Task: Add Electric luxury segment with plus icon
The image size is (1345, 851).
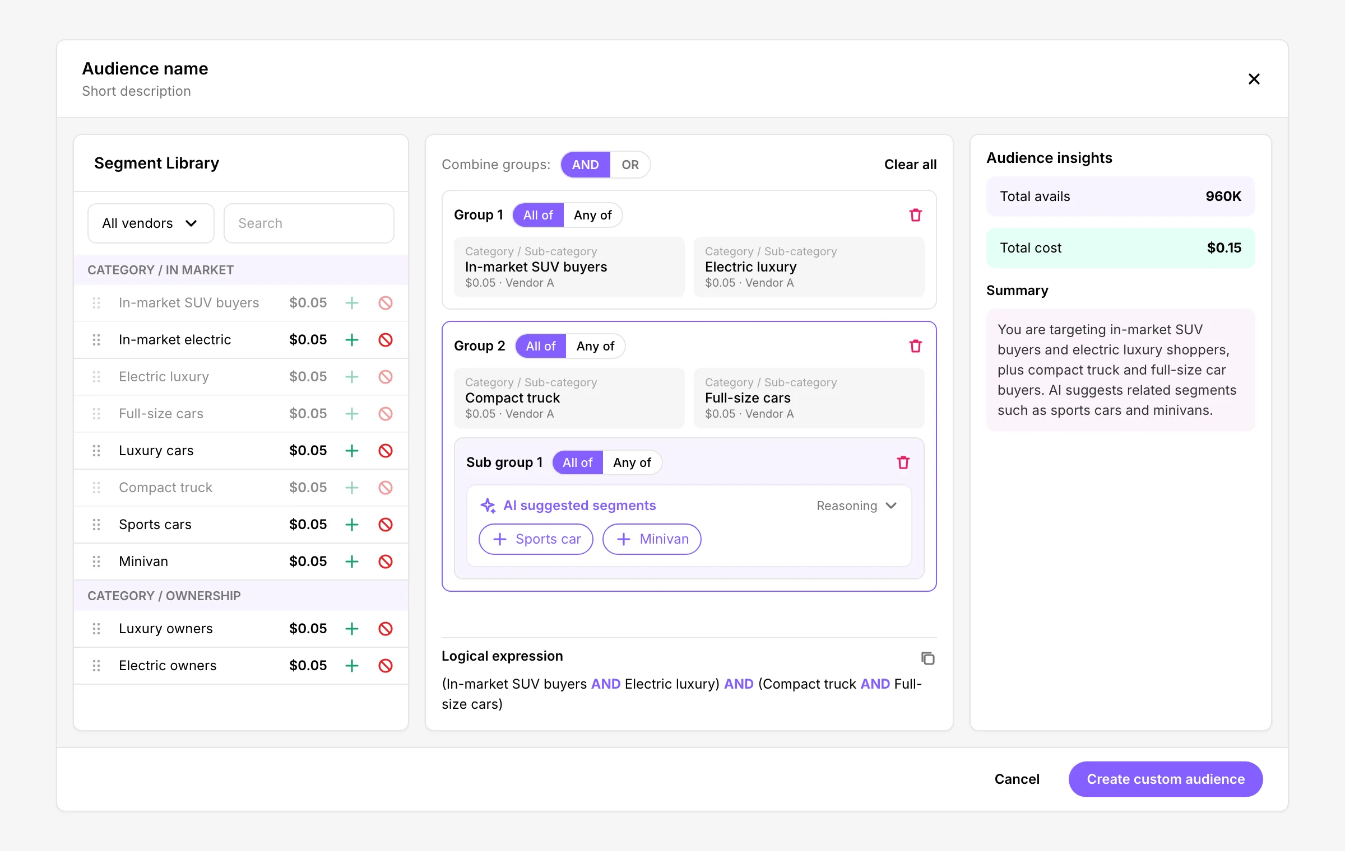Action: [x=352, y=377]
